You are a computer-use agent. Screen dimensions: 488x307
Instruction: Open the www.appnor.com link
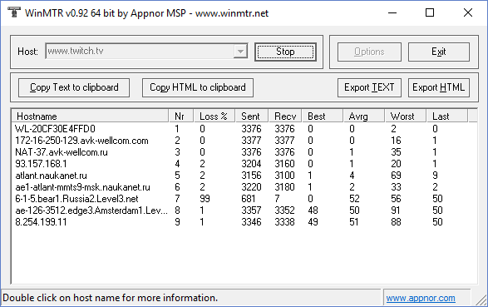421,299
